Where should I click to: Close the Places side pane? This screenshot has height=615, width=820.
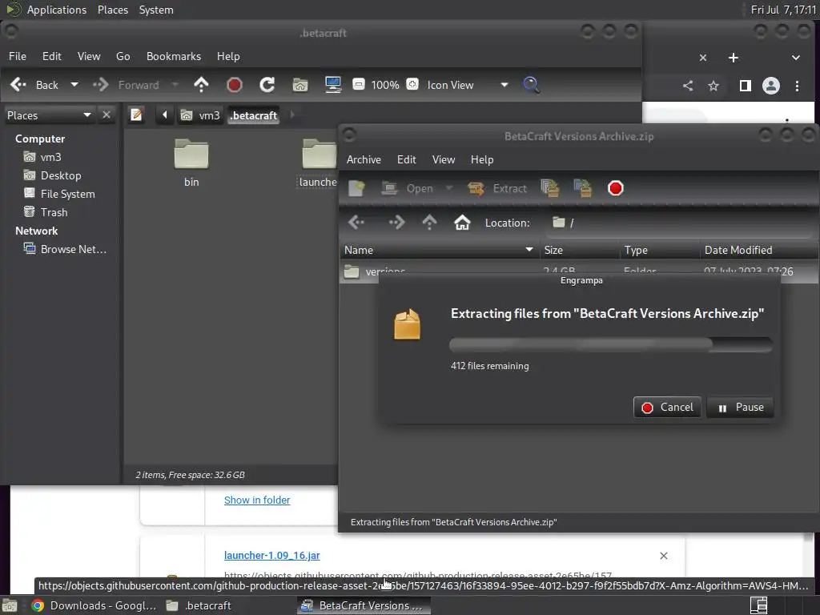tap(107, 115)
